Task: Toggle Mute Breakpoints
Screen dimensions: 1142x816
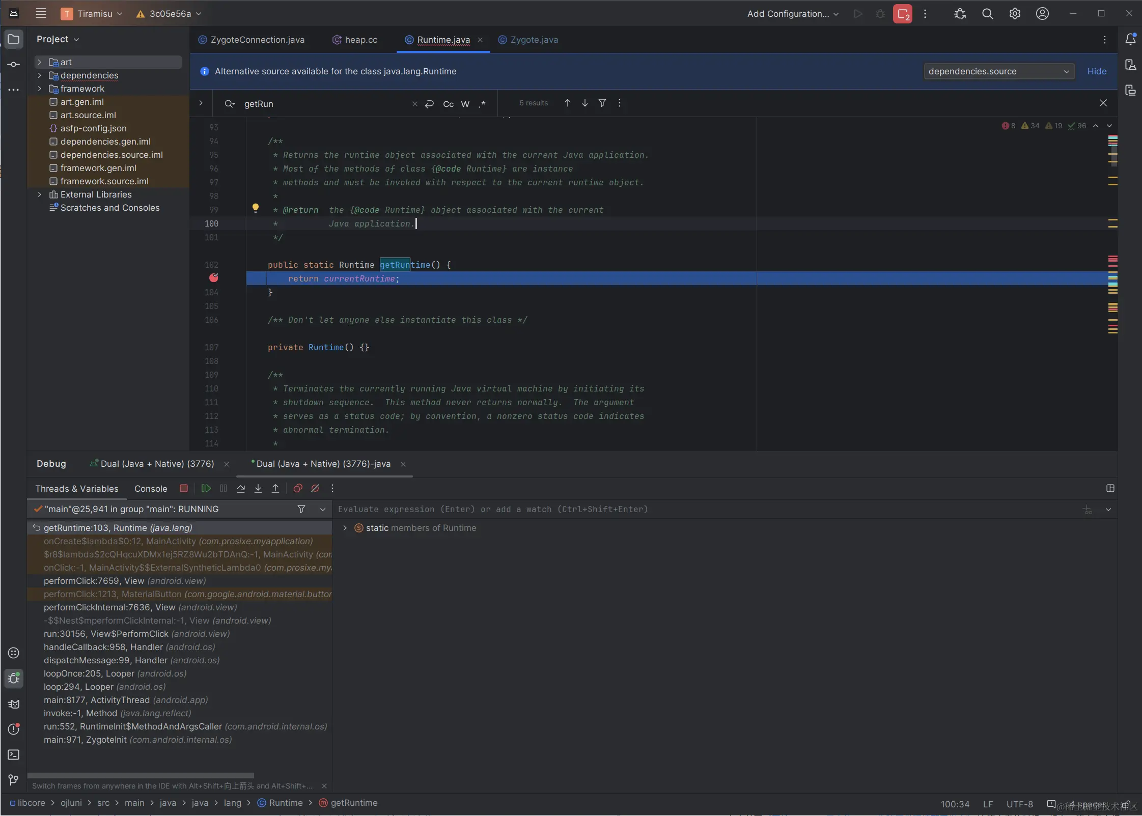Action: pyautogui.click(x=315, y=488)
